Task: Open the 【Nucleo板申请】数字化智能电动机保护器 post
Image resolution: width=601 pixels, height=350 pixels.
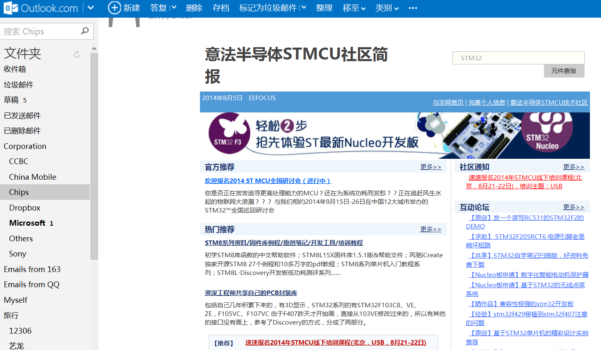Action: point(529,275)
